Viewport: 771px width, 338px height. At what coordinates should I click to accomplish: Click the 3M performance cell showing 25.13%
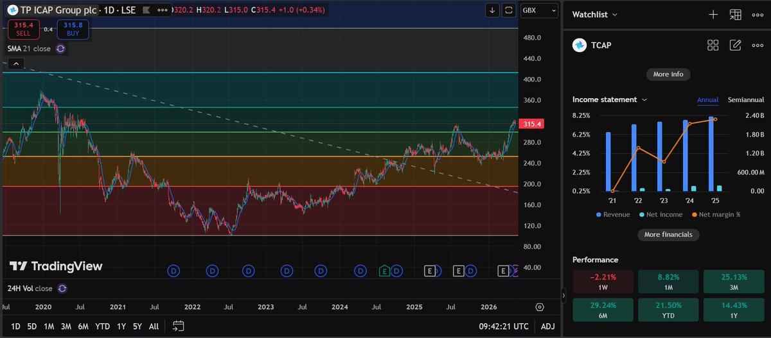tap(734, 282)
